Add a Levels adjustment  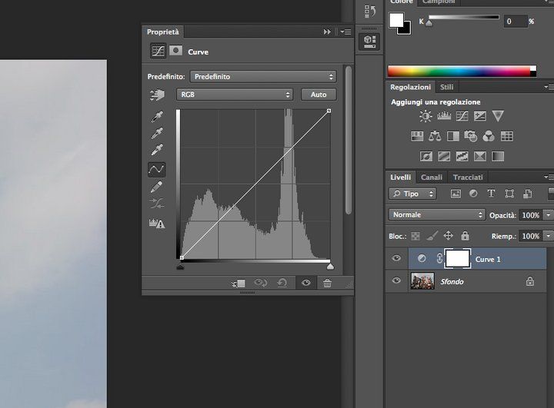tap(444, 116)
